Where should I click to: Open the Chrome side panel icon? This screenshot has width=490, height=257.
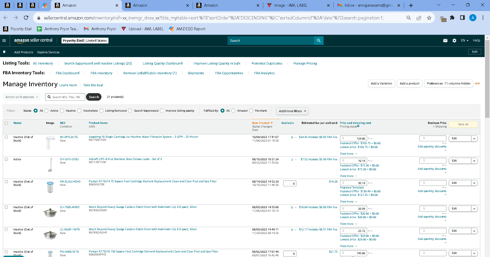(x=462, y=18)
